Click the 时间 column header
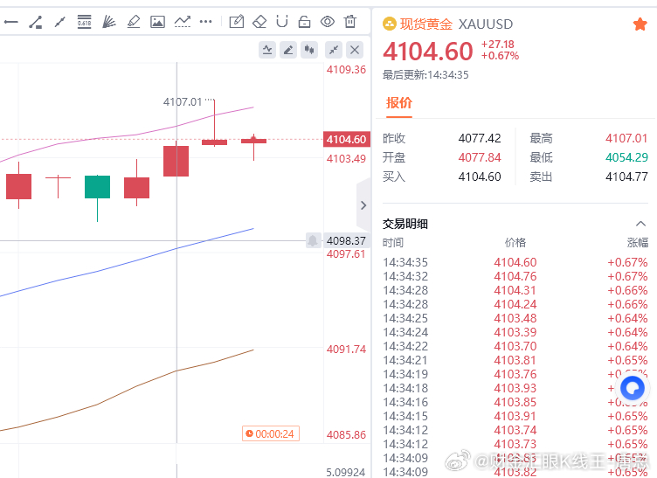This screenshot has height=478, width=657. [x=393, y=243]
